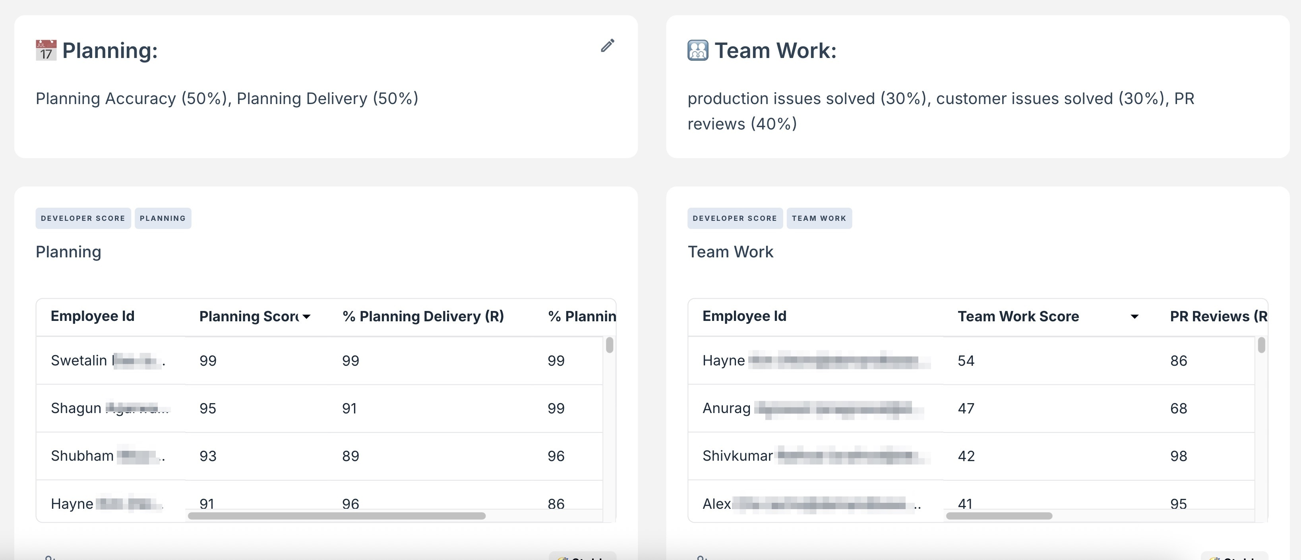Click the pencil edit icon on the Planning card
Screen dimensions: 1301x560
[x=608, y=46]
